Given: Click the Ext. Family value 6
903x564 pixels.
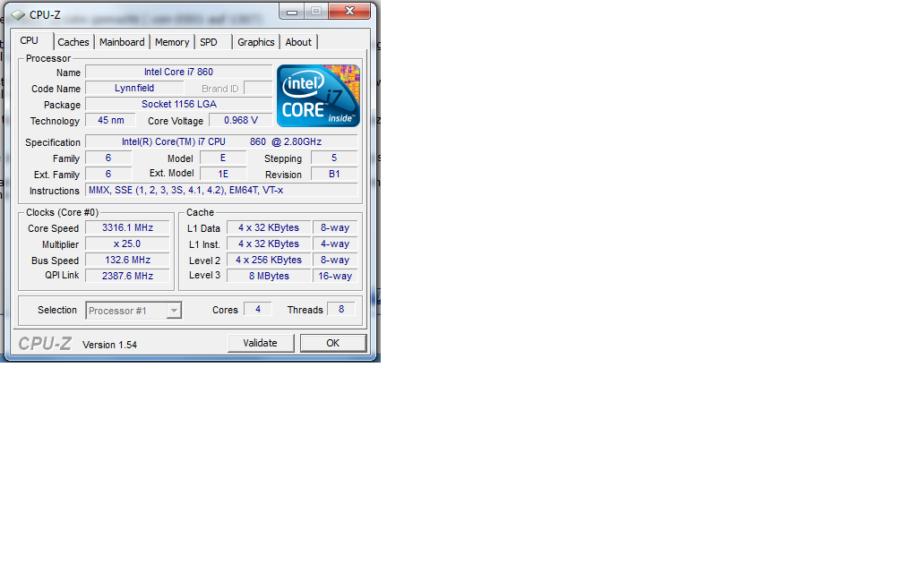Looking at the screenshot, I should (108, 174).
